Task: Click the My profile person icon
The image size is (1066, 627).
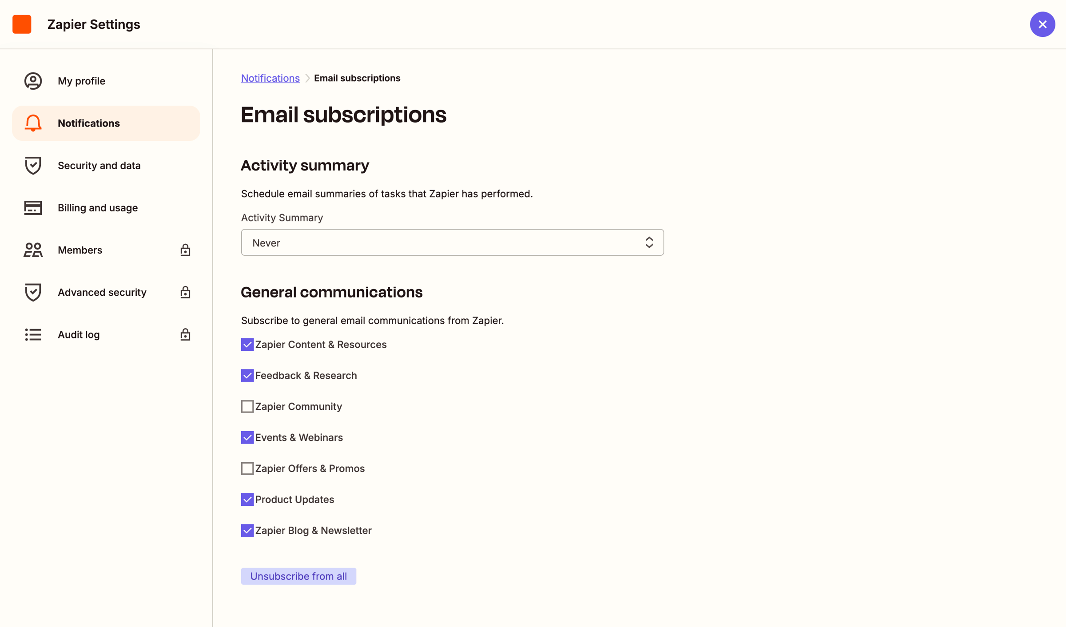Action: pos(33,81)
